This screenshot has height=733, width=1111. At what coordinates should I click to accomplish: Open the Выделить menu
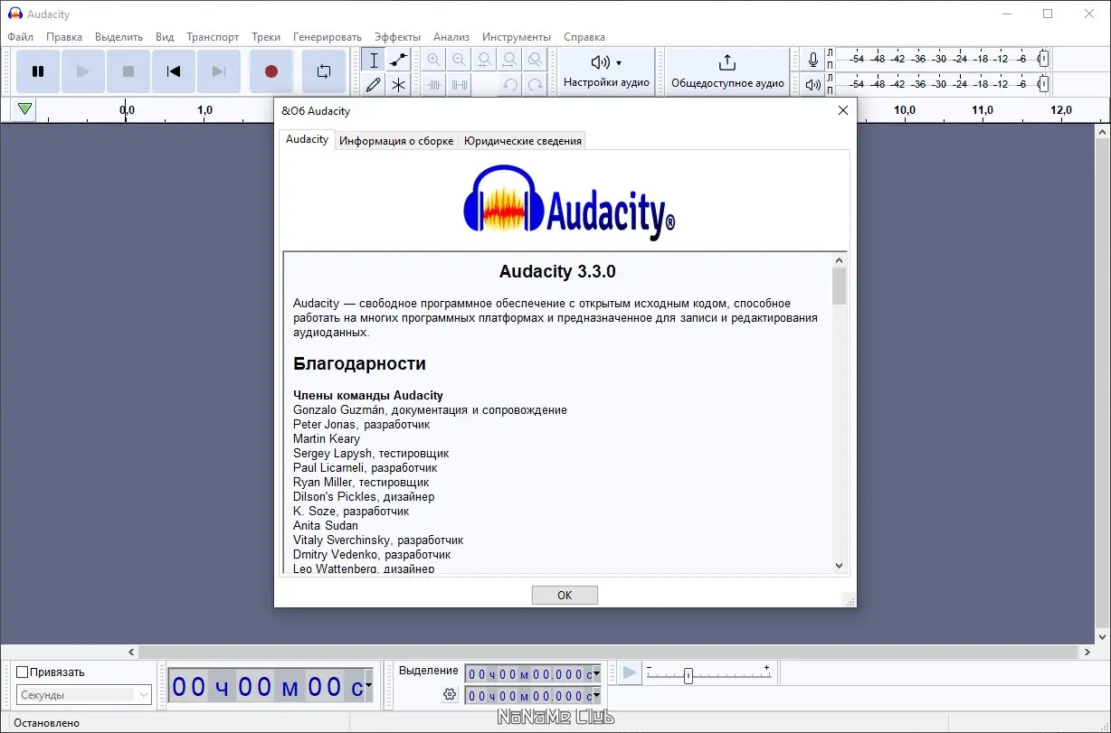[119, 37]
